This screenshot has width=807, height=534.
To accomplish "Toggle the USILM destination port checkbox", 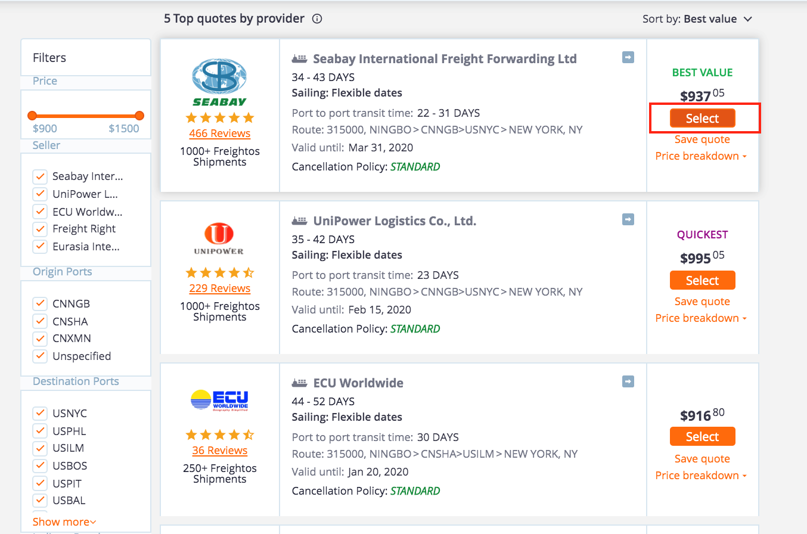I will (x=40, y=448).
